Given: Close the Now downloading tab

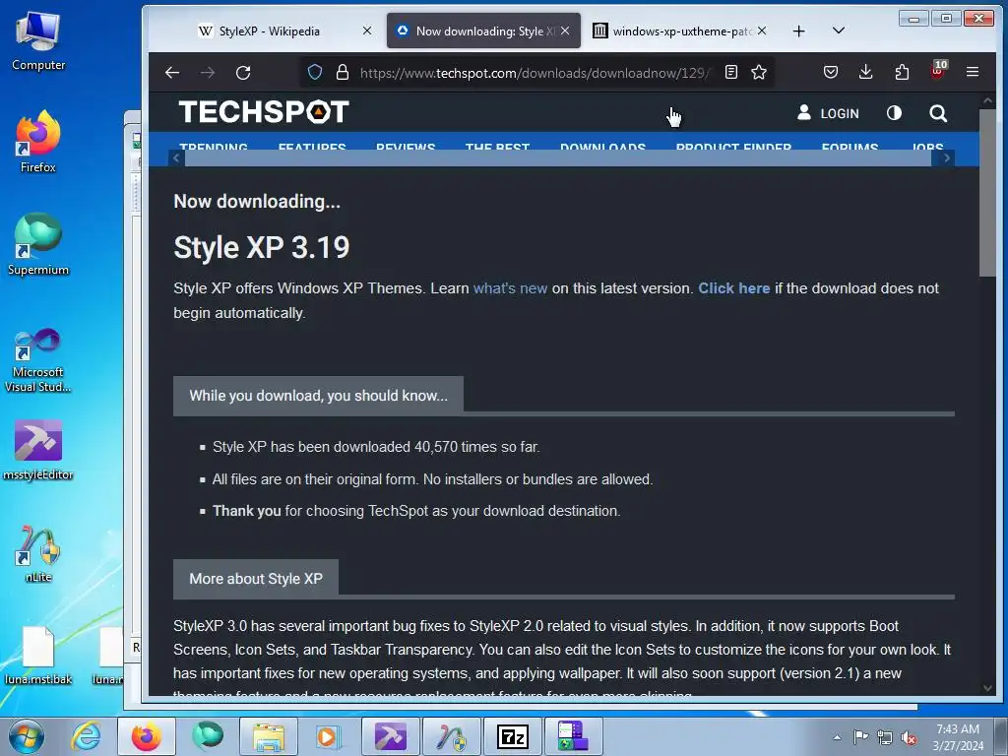Looking at the screenshot, I should pos(565,31).
